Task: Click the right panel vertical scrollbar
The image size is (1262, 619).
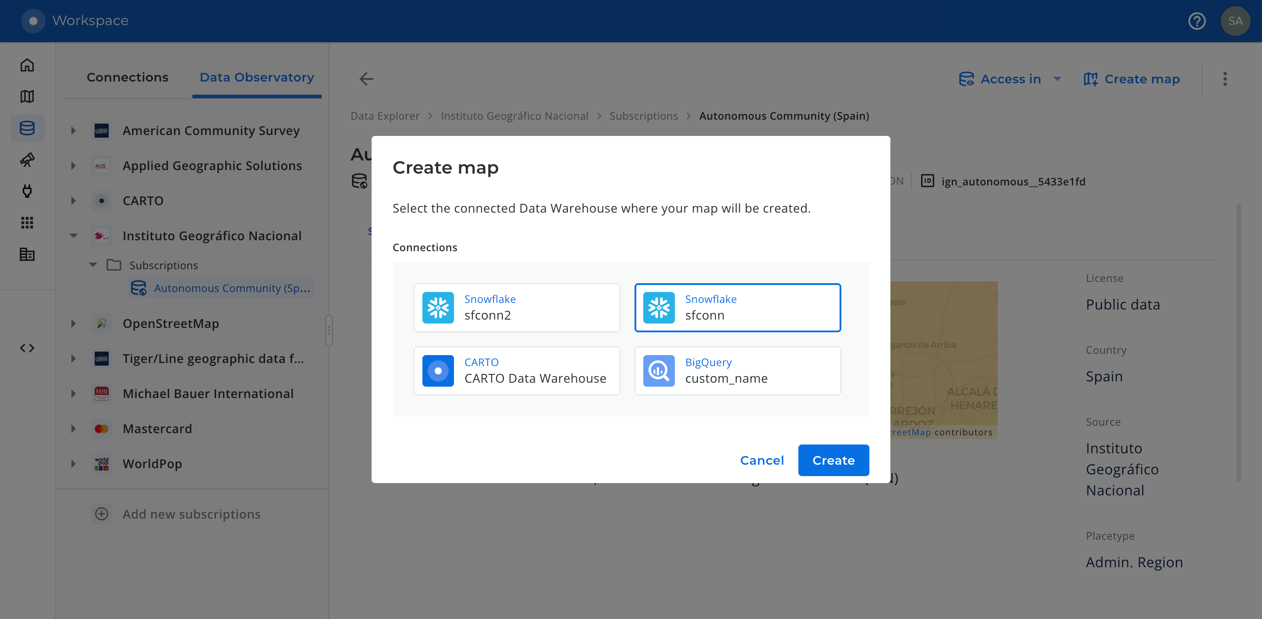Action: click(x=1239, y=343)
